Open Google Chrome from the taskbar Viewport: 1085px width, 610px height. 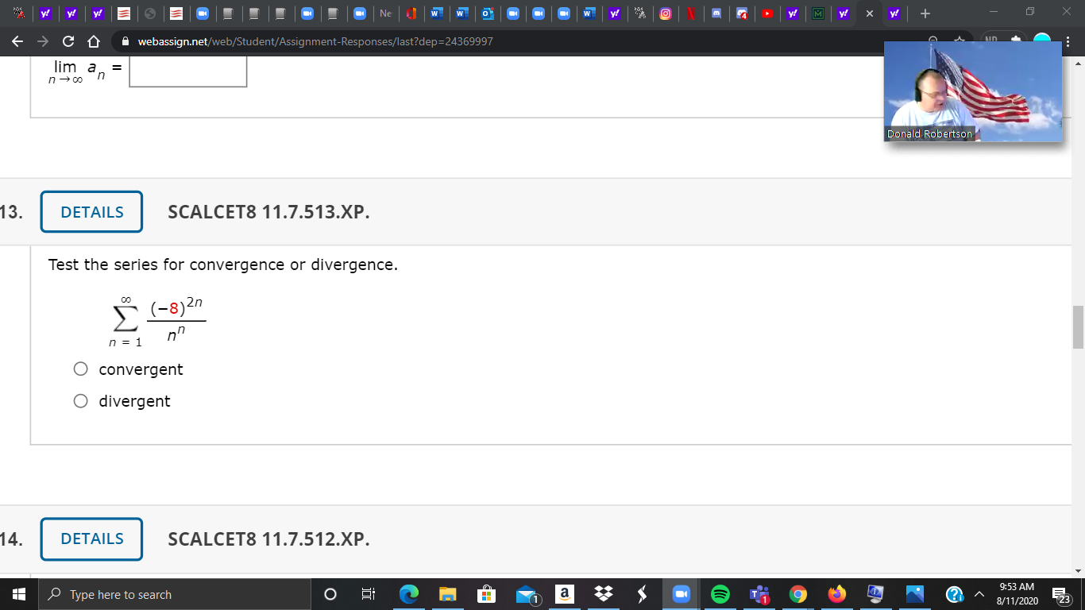797,594
